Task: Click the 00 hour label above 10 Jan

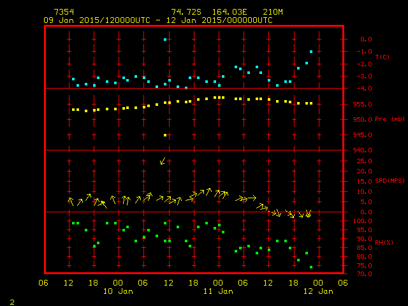Action: click(118, 283)
